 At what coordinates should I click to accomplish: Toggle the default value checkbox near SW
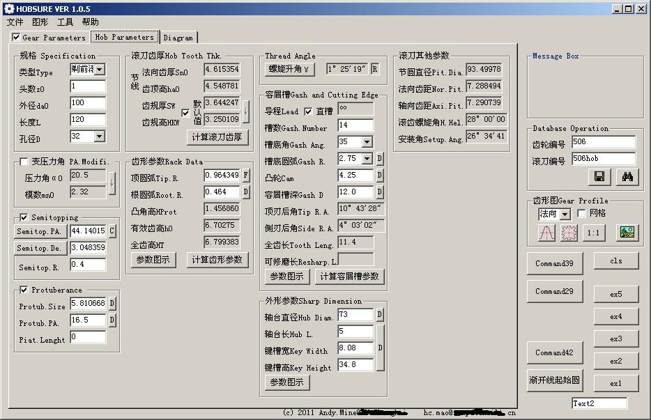coord(185,112)
